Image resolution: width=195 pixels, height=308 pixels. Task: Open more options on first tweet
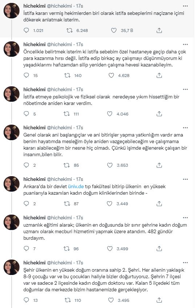point(185,6)
